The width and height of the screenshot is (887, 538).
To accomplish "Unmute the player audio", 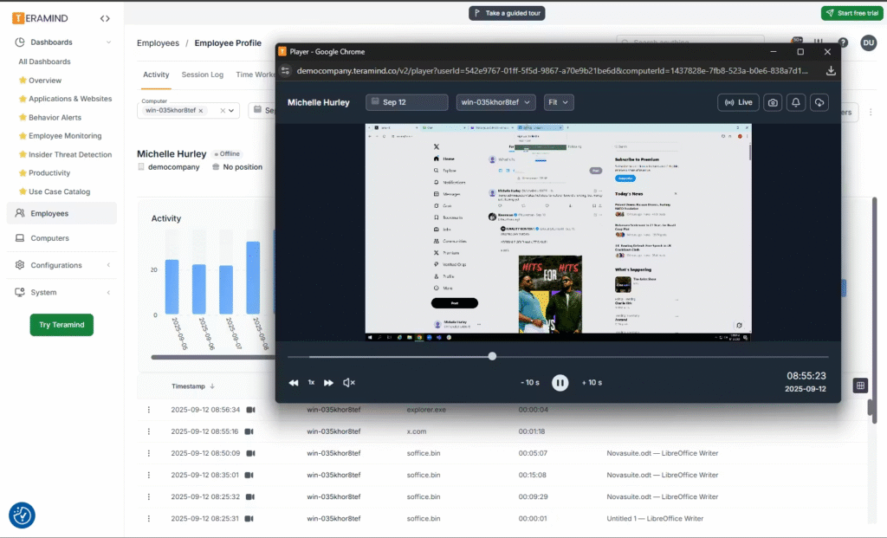I will tap(349, 383).
